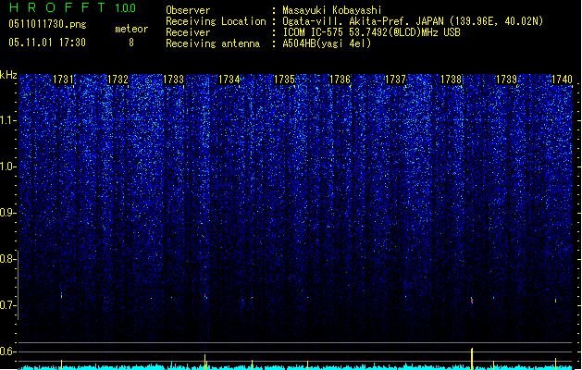Click the 1733 time marker
The image size is (582, 370).
(x=173, y=80)
